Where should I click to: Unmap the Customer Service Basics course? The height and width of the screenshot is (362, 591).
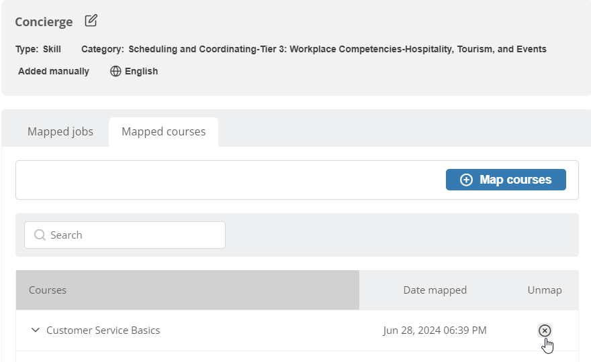pos(544,330)
